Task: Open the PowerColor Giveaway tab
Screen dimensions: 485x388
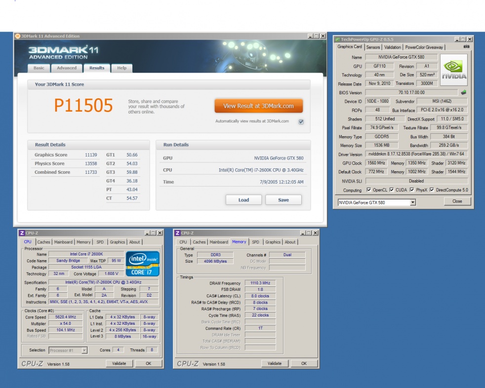Action: (x=424, y=47)
